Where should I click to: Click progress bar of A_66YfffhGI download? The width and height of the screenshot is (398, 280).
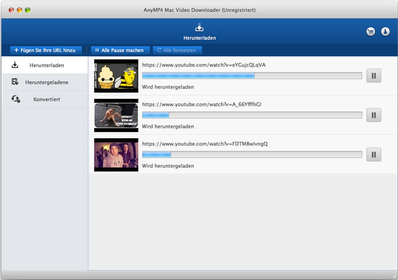click(252, 115)
